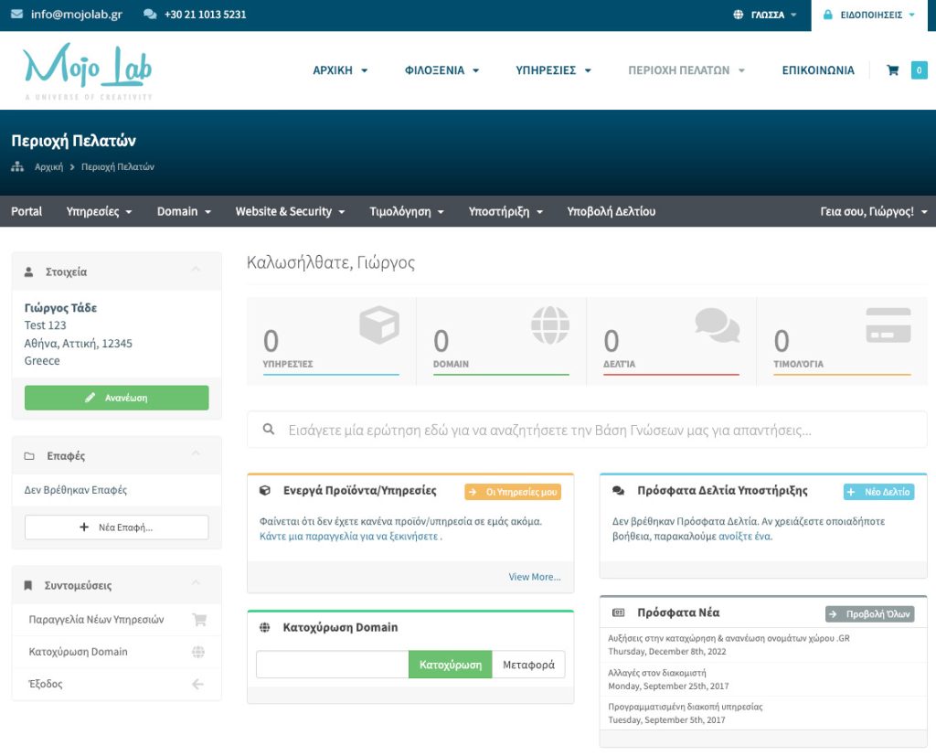The image size is (936, 756).
Task: Collapse the Επαφές sidebar panel
Action: click(x=196, y=454)
